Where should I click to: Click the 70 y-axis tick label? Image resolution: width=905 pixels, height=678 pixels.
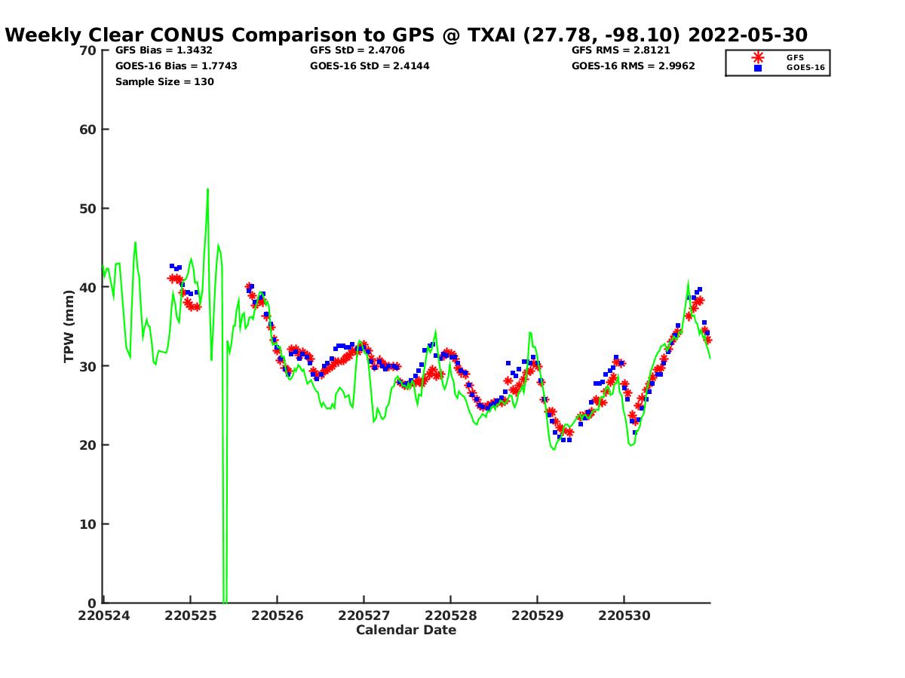click(x=88, y=50)
